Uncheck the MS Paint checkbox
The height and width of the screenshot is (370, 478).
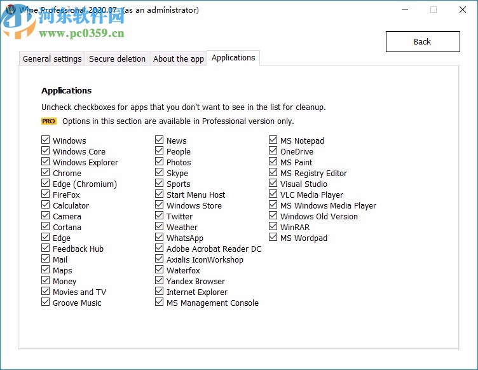click(x=273, y=161)
